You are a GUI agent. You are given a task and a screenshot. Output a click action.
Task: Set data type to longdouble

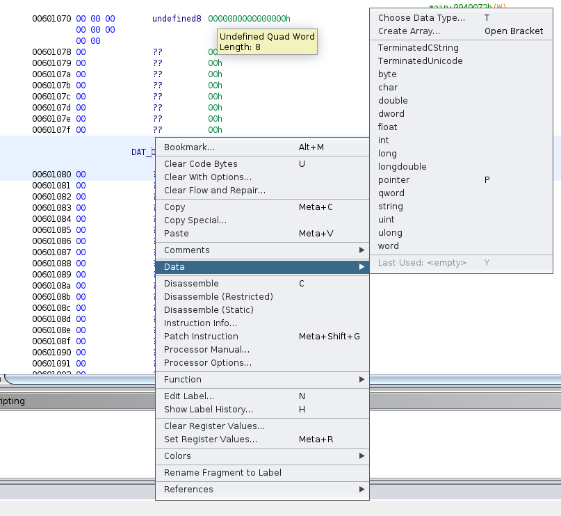coord(461,167)
